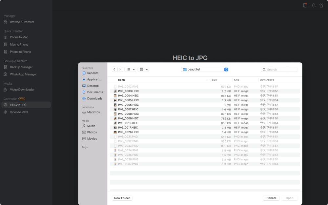Open Photos media location in sidebar
This screenshot has height=205, width=328.
click(92, 132)
